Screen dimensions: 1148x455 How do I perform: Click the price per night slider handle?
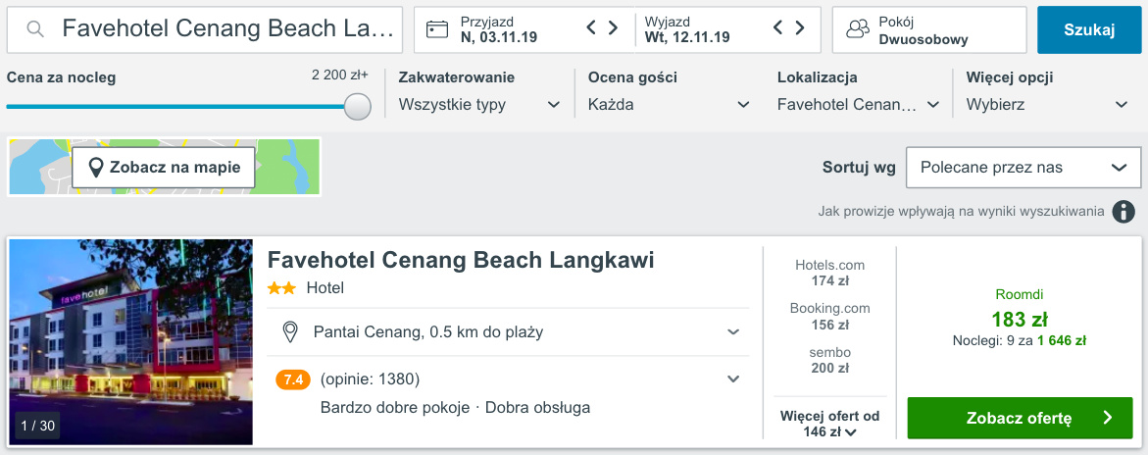click(357, 106)
